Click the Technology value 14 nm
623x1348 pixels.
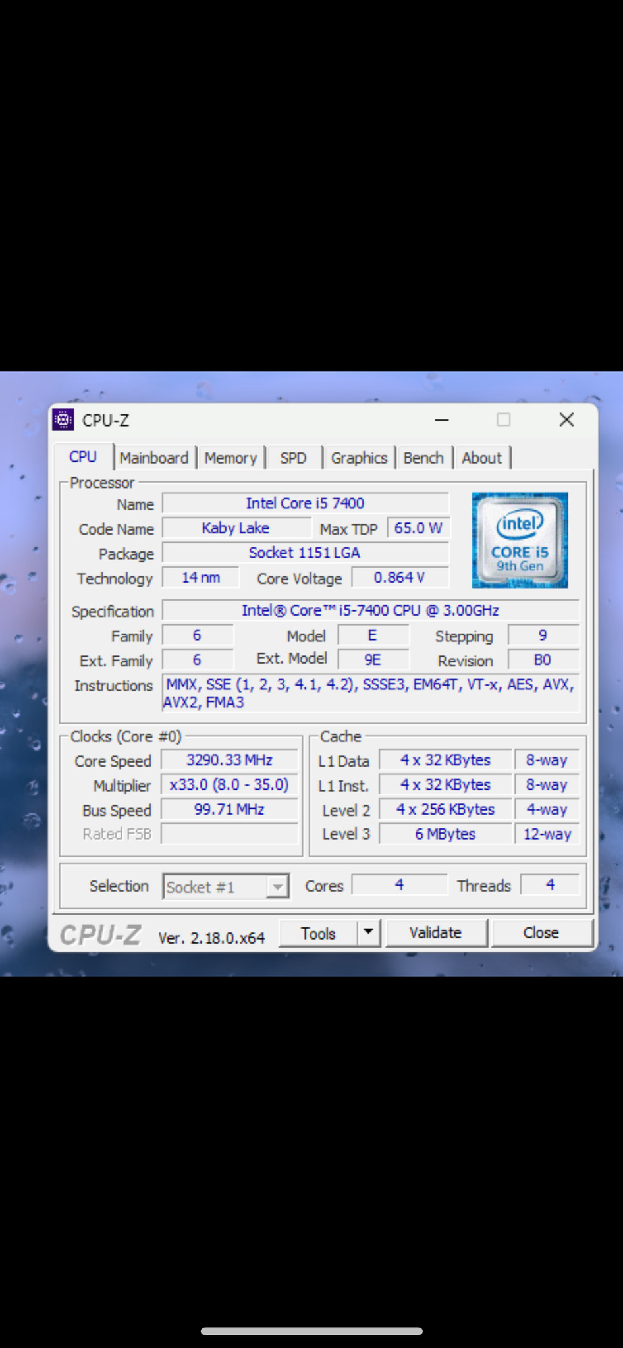click(x=201, y=578)
